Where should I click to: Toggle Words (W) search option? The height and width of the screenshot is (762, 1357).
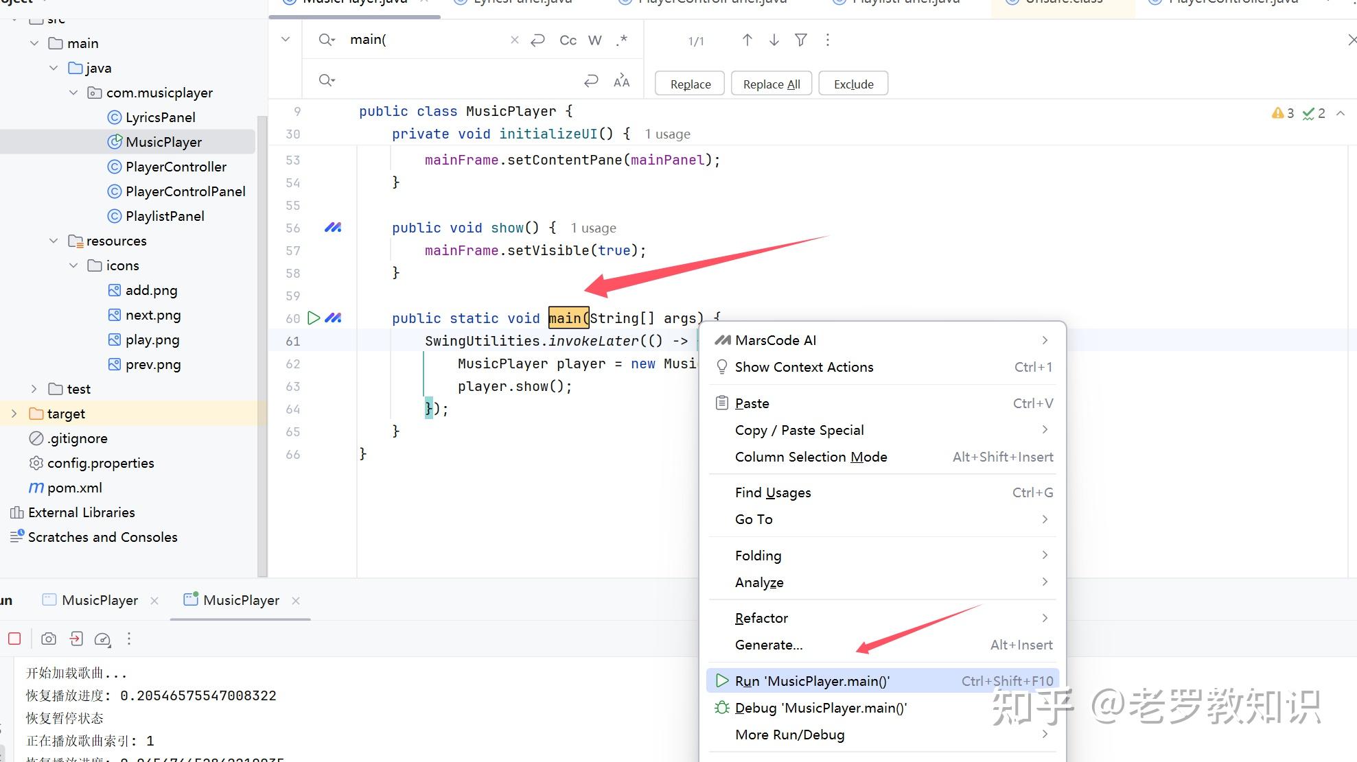pos(594,40)
